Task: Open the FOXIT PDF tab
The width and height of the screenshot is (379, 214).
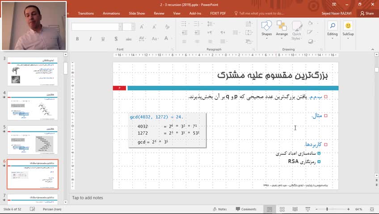Action: tap(218, 13)
